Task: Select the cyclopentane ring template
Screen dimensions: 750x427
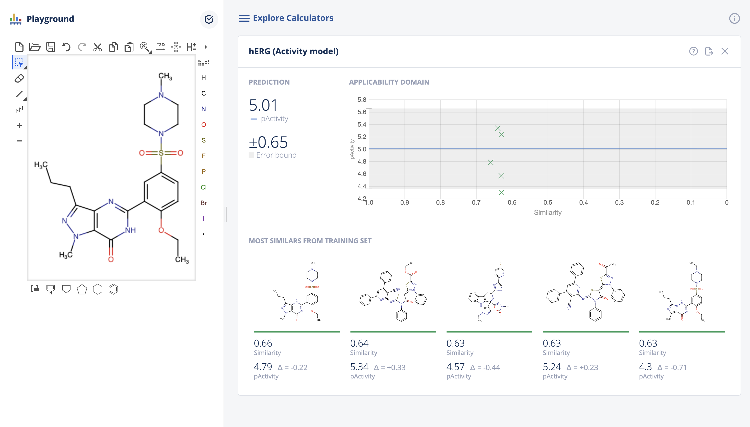Action: pyautogui.click(x=82, y=289)
